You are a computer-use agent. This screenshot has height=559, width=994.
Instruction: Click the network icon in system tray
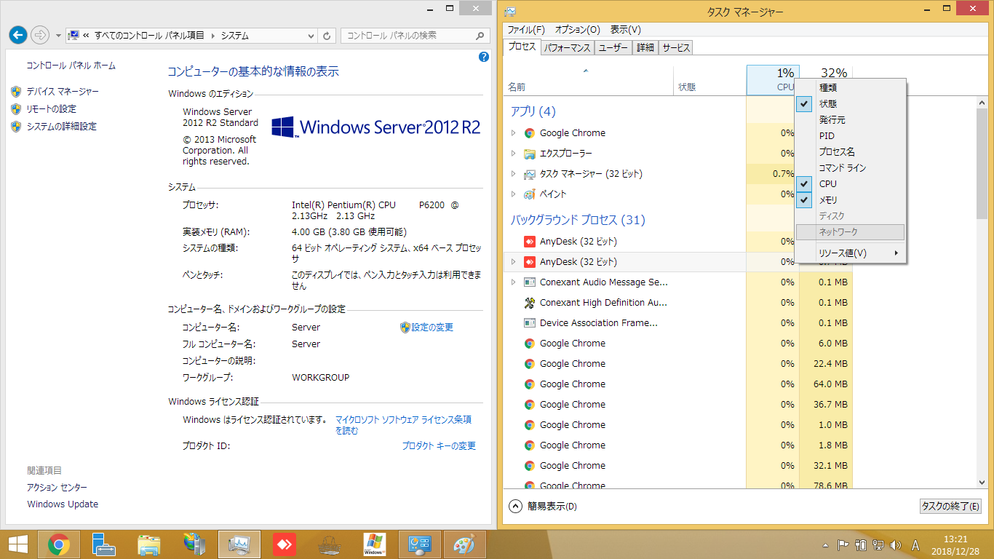coord(878,544)
